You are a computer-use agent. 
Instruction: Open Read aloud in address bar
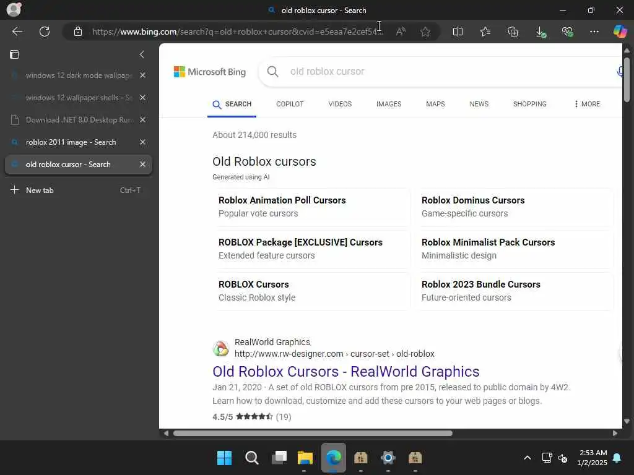point(401,32)
